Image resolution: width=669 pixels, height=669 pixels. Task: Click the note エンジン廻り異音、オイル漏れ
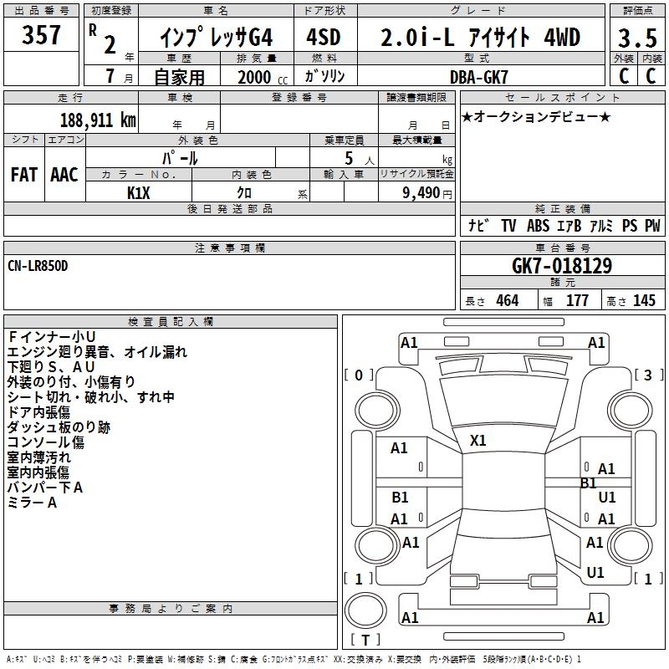[x=97, y=351]
